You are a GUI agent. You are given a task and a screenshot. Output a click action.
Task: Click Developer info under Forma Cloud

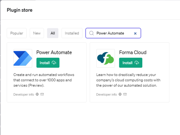pos(107,94)
